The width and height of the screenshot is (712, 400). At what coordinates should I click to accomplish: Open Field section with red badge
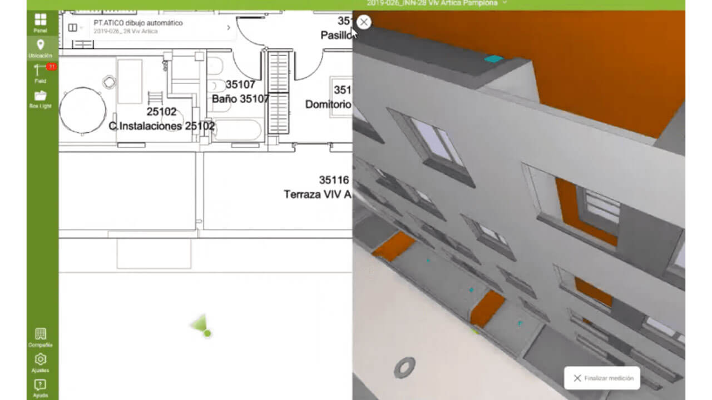[x=41, y=73]
